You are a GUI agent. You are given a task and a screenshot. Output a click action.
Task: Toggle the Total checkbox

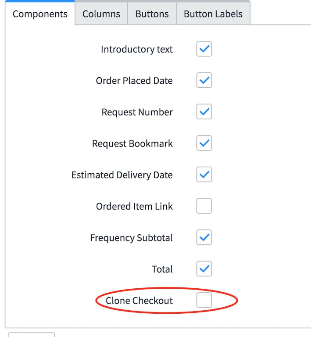204,269
